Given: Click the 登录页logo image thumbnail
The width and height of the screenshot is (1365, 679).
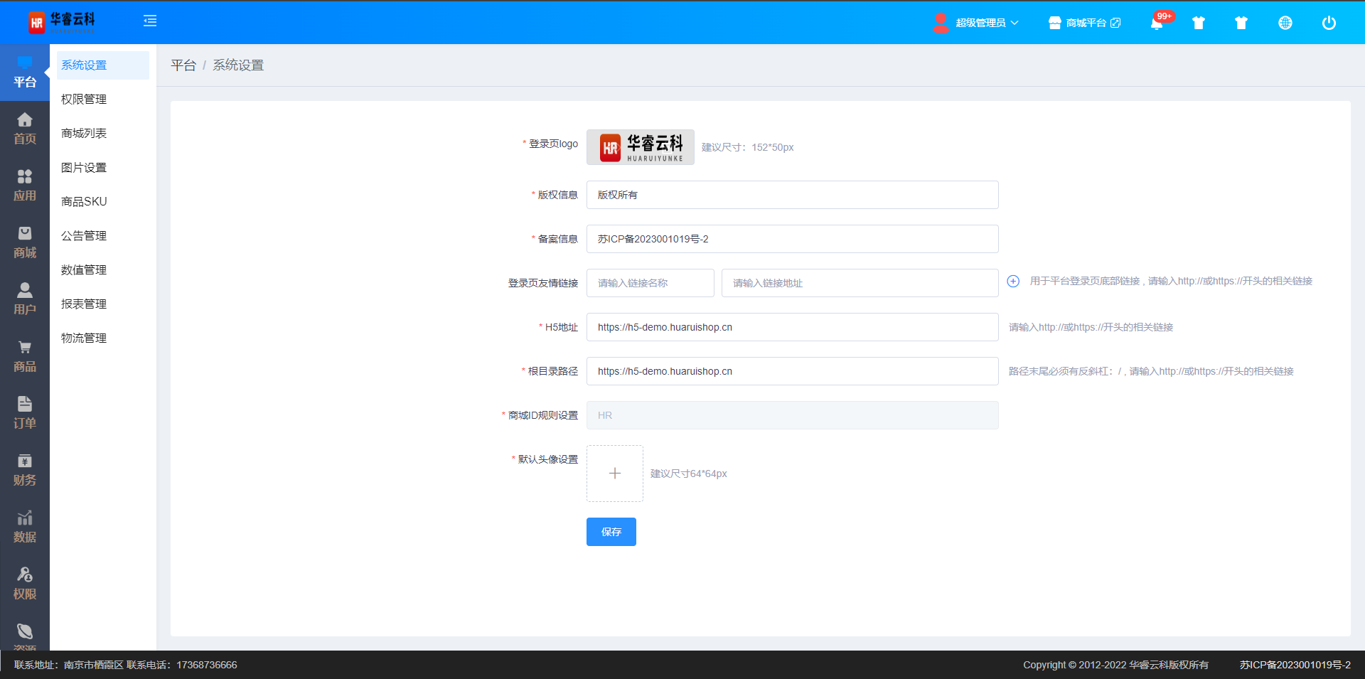Looking at the screenshot, I should (x=640, y=147).
